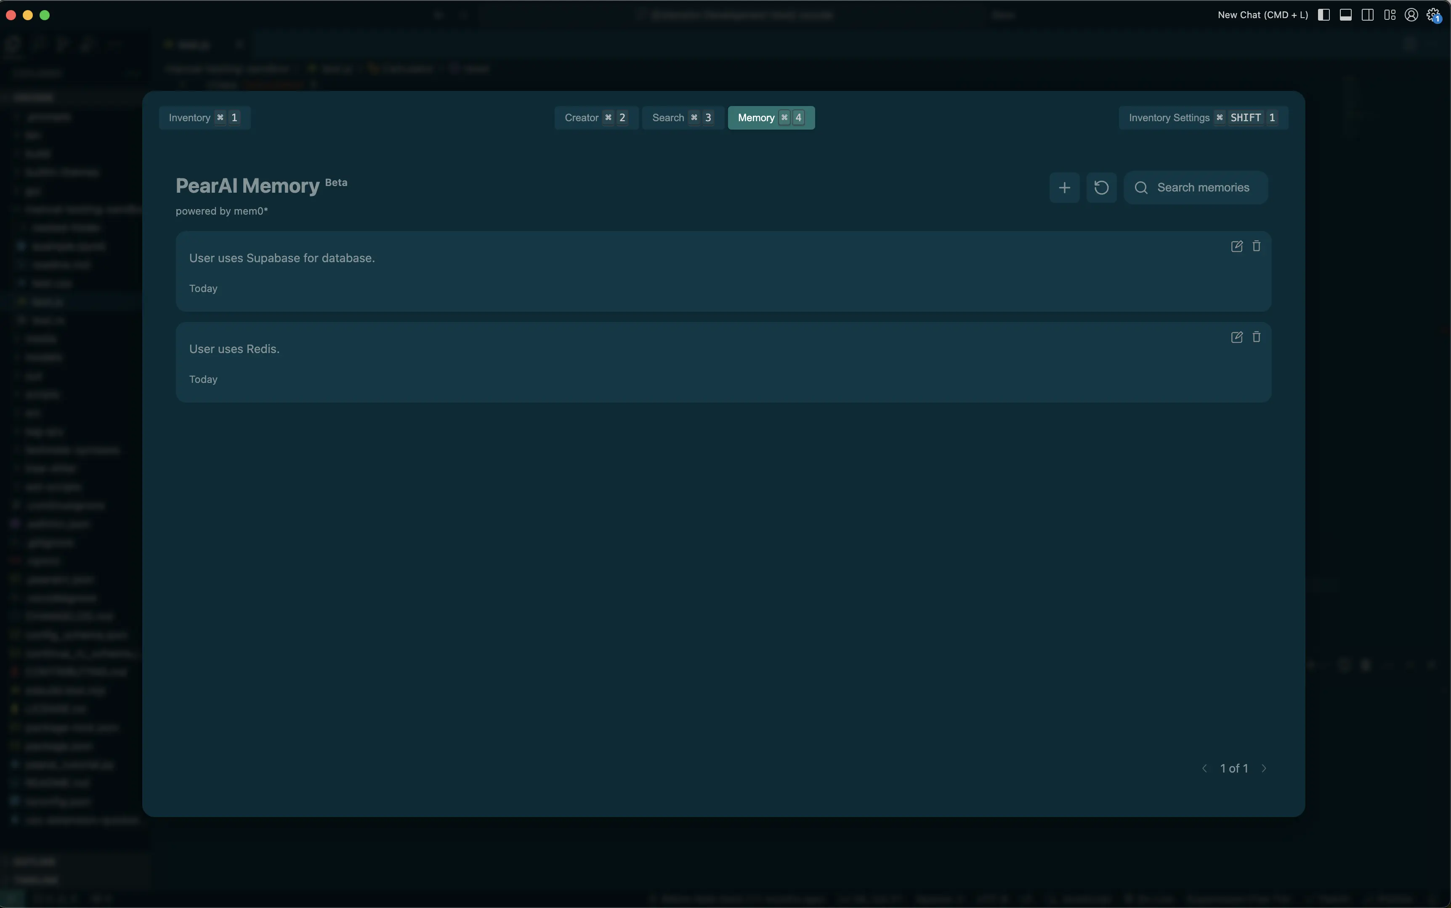Add a new memory with plus icon

click(1064, 187)
